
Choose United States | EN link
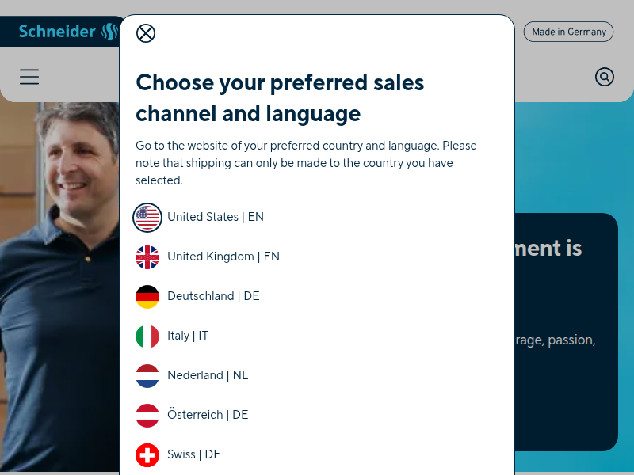click(x=216, y=217)
